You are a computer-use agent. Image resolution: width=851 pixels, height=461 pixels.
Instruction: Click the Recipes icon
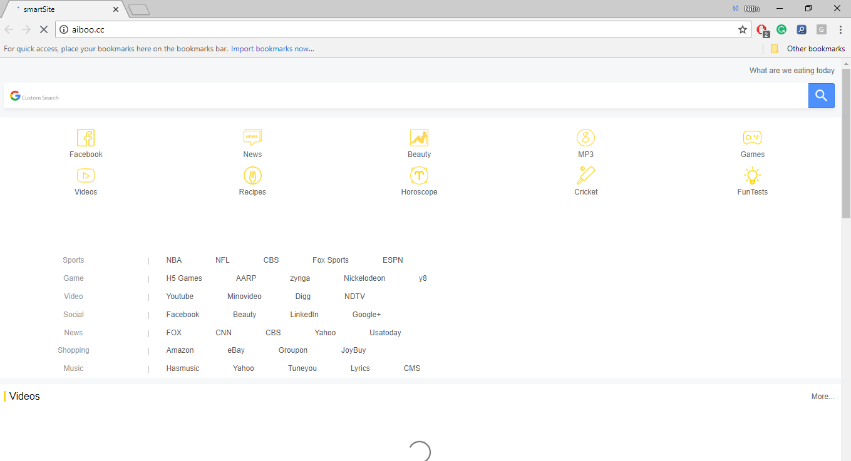click(252, 175)
